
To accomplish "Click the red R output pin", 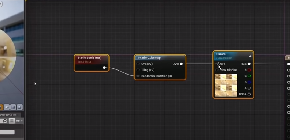I will click(x=249, y=70).
